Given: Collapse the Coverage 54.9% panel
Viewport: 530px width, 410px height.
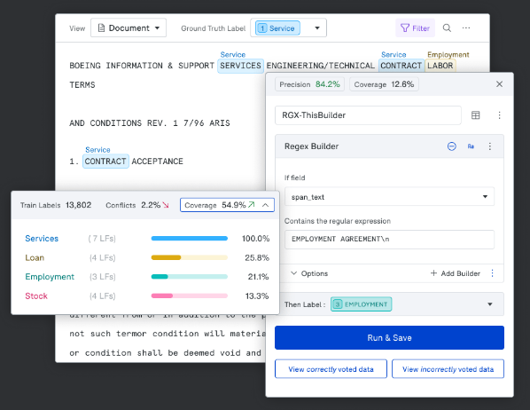Looking at the screenshot, I should click(x=265, y=205).
